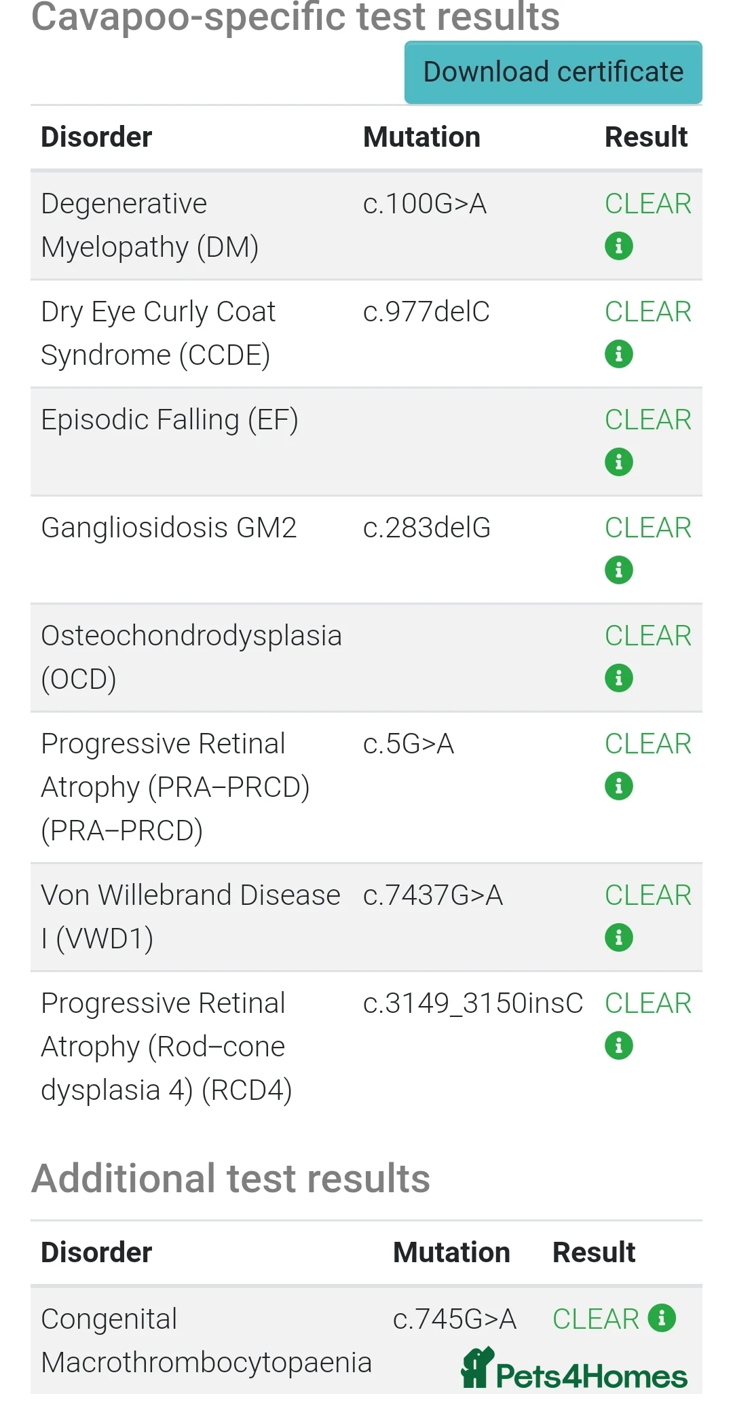Click CLEAR result for Degenerative Myelopathy
The width and height of the screenshot is (733, 1413).
[x=647, y=204]
